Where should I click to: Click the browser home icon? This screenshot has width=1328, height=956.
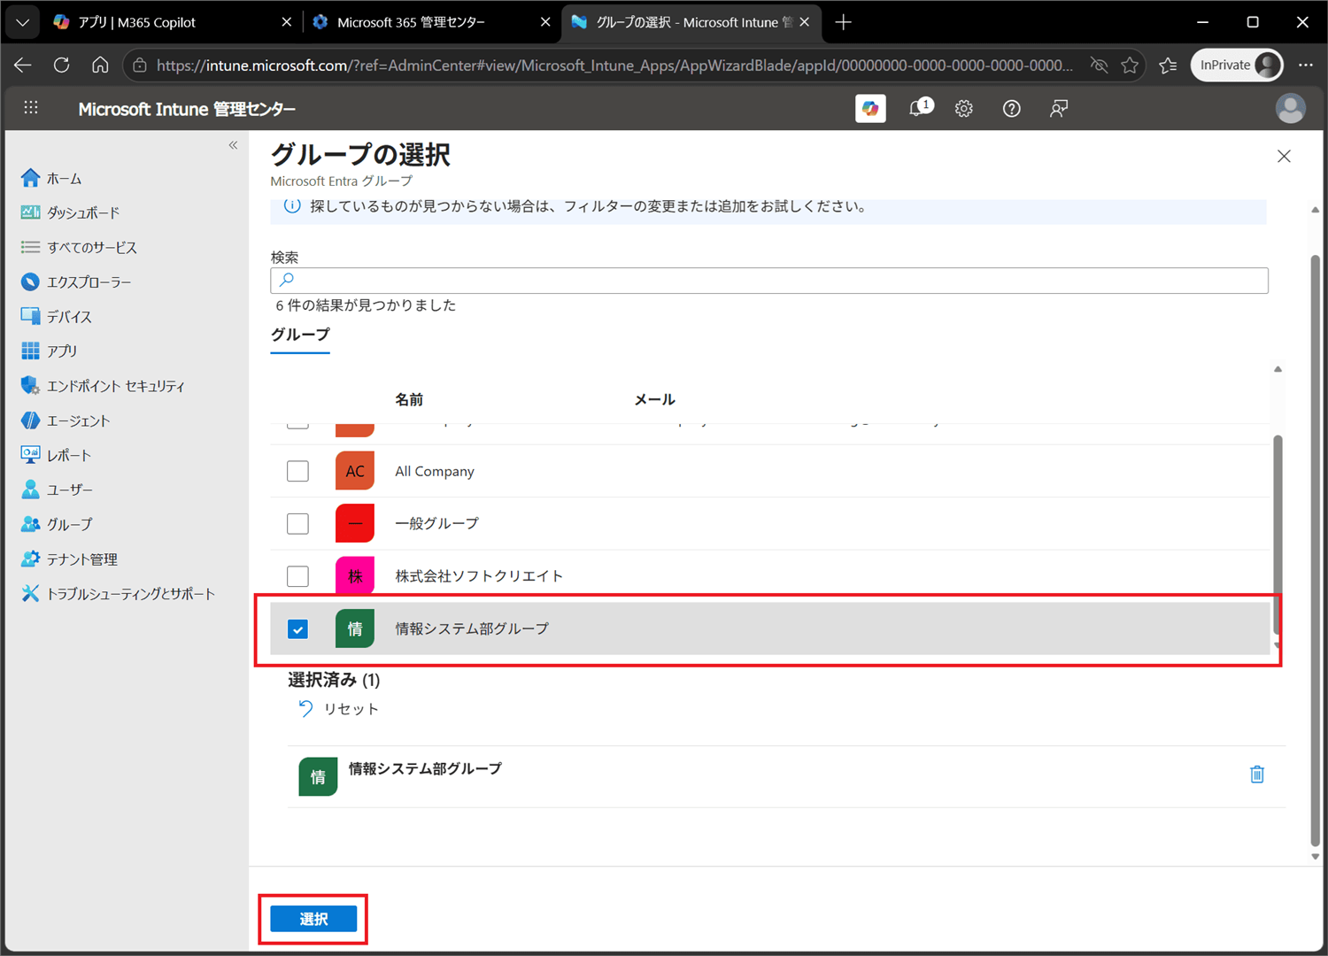click(100, 65)
